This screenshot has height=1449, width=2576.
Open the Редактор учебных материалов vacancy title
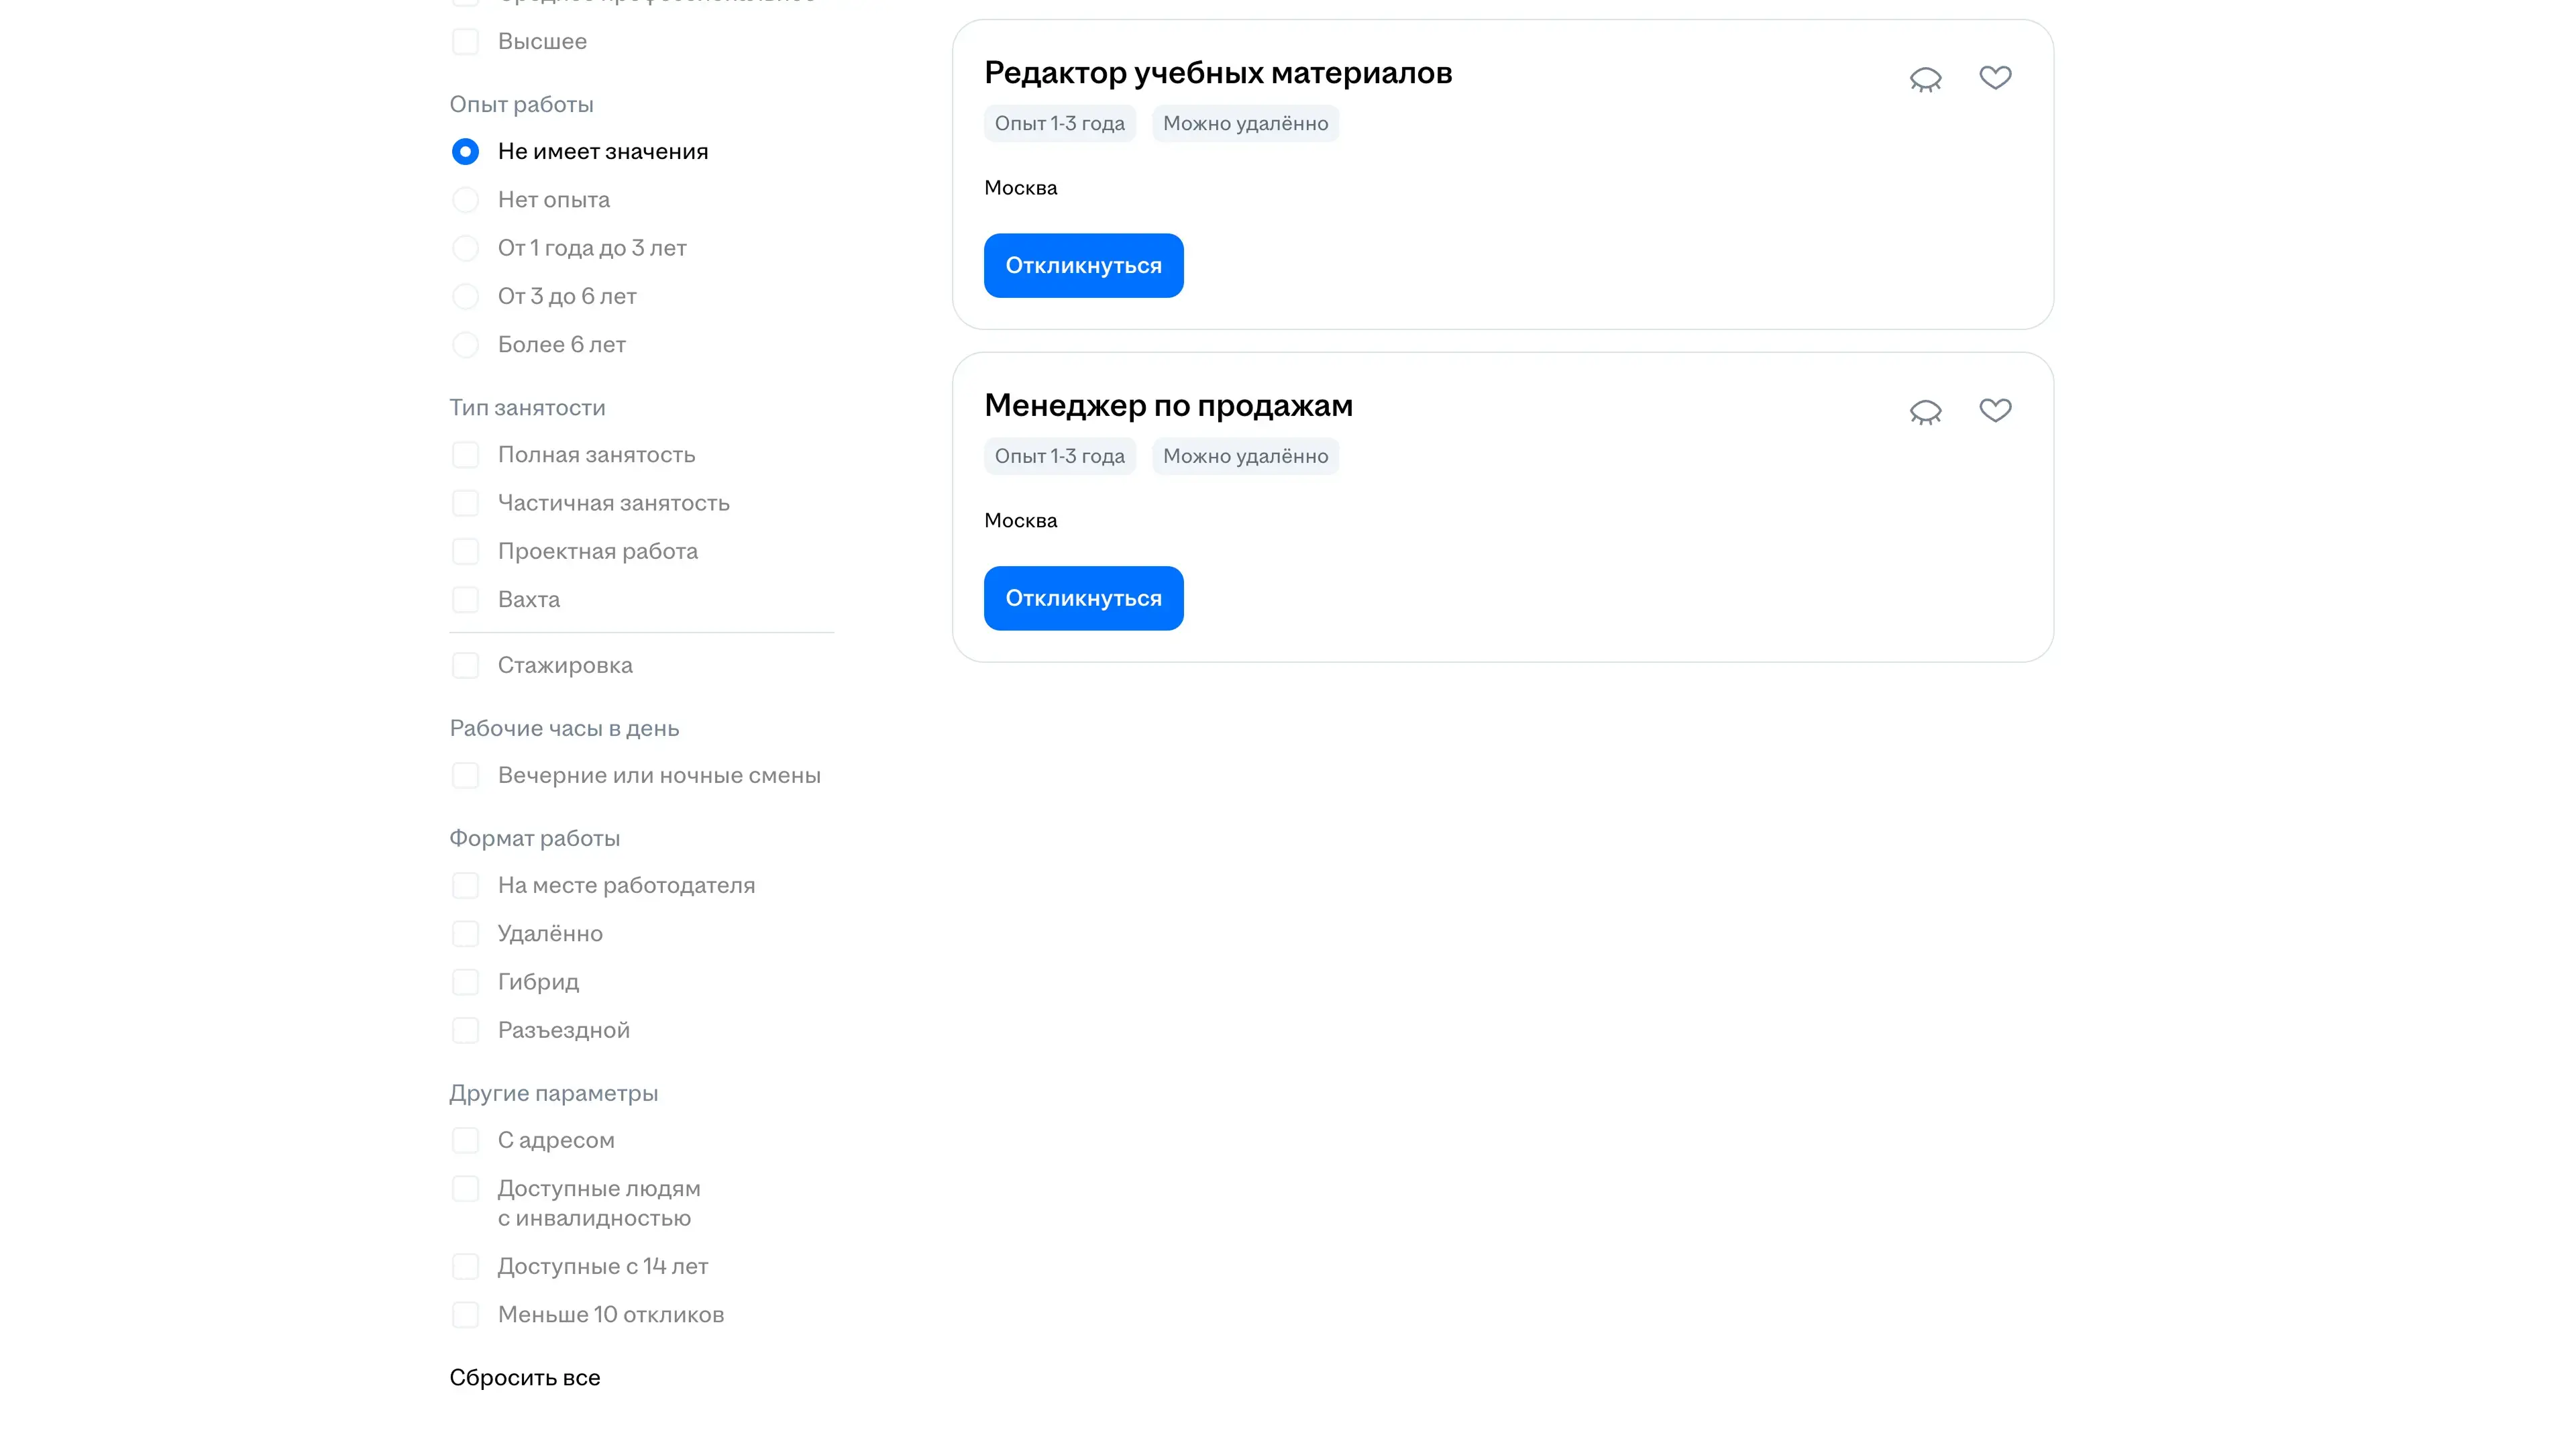pyautogui.click(x=1217, y=73)
